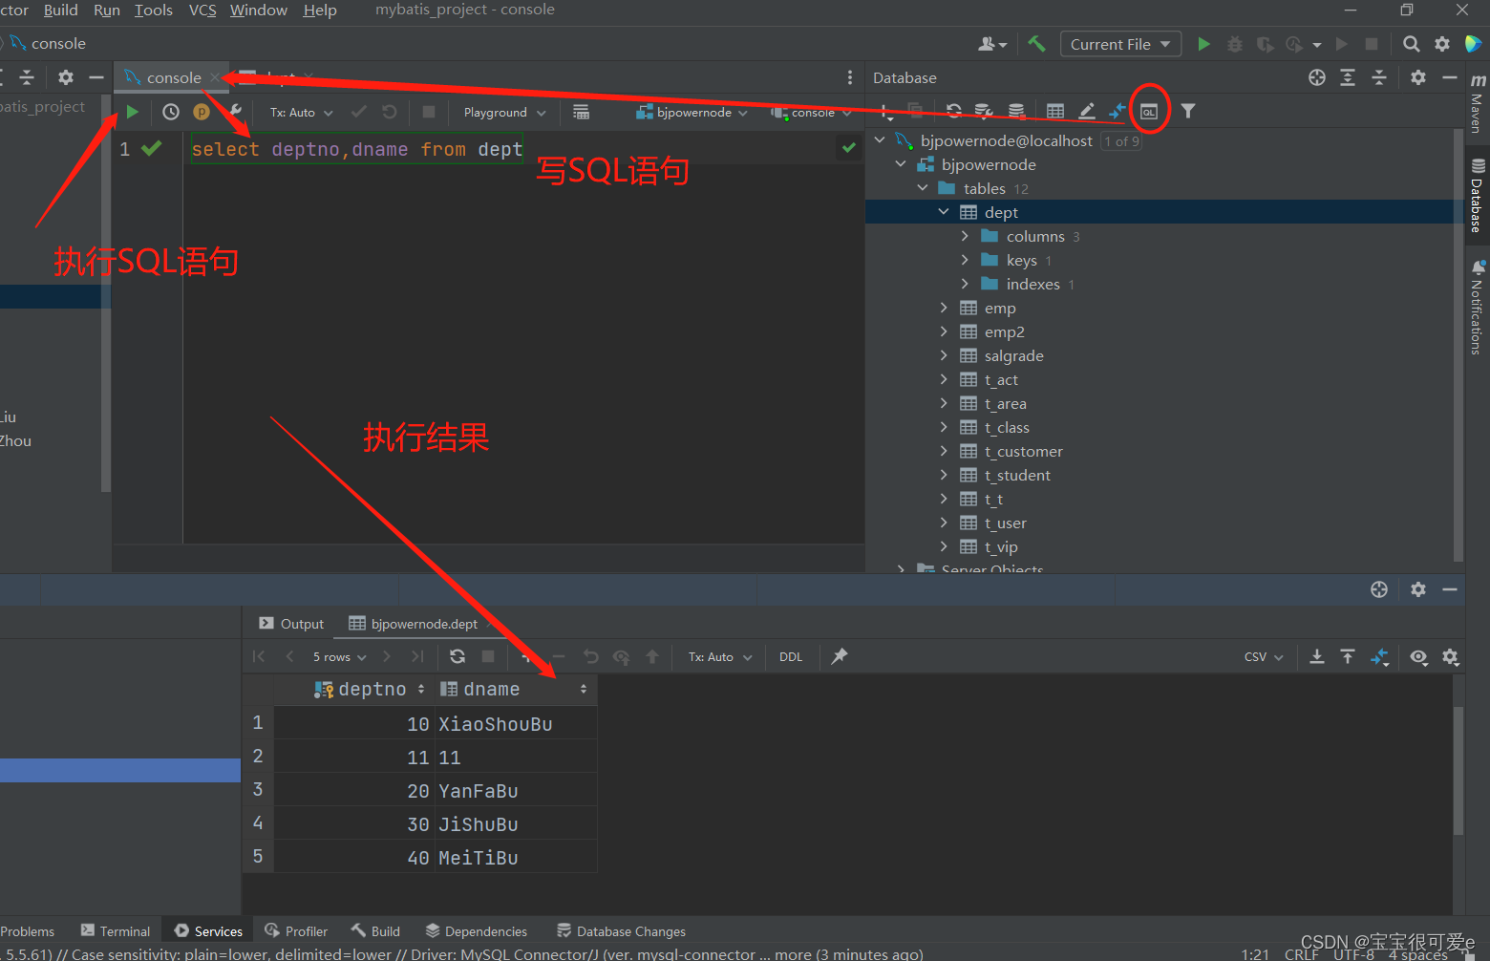Pin the bjpowernode.dept result tab
1490x961 pixels.
(840, 656)
